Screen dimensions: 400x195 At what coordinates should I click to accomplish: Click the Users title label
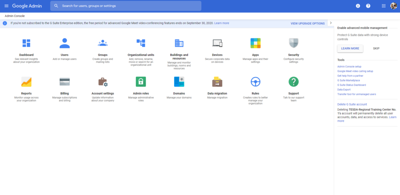64,55
